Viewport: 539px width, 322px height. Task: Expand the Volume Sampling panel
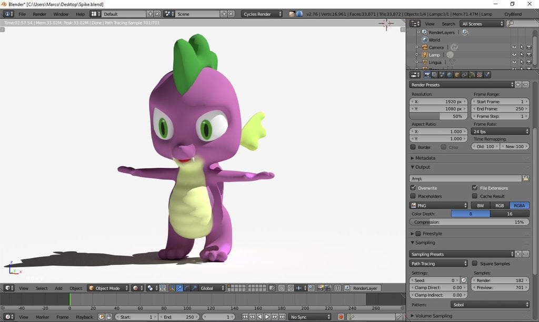(x=413, y=316)
